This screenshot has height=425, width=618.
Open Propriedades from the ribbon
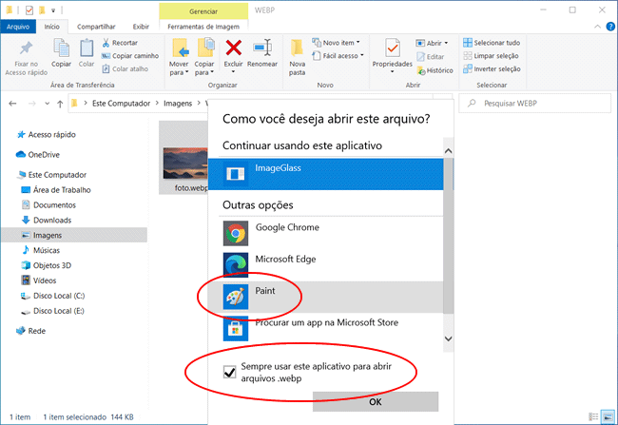pyautogui.click(x=391, y=48)
